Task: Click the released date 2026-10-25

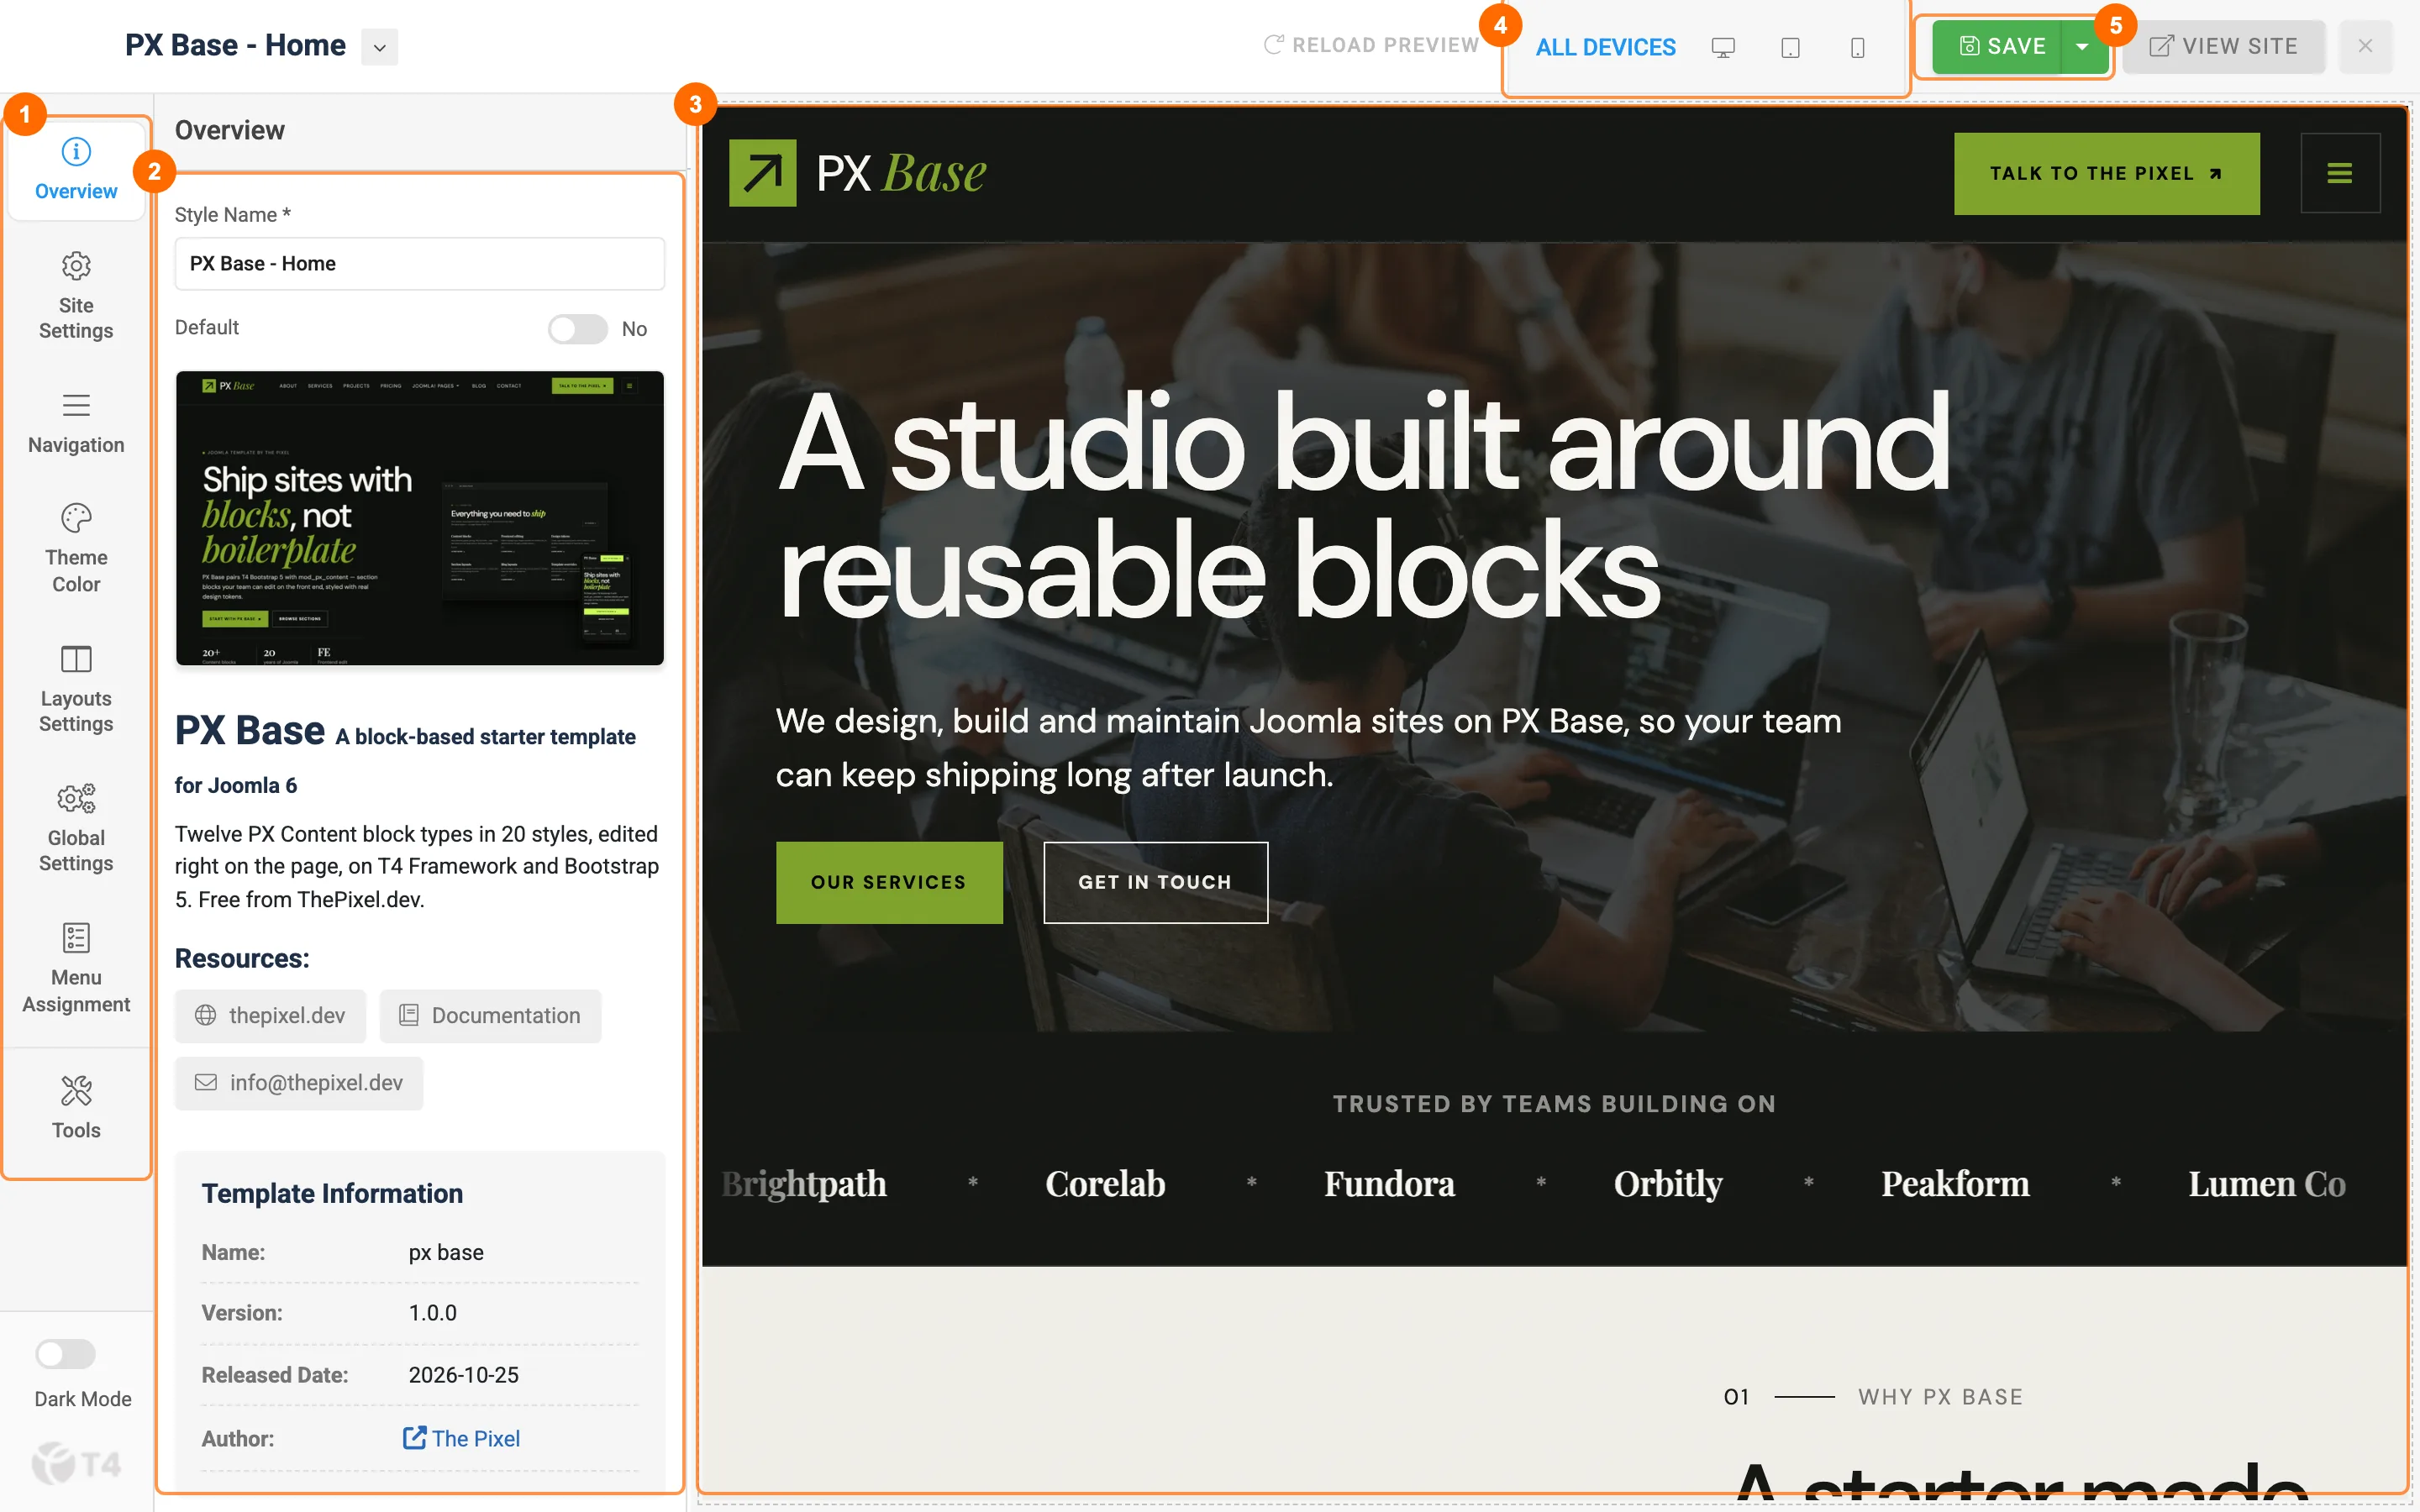Action: click(x=463, y=1375)
